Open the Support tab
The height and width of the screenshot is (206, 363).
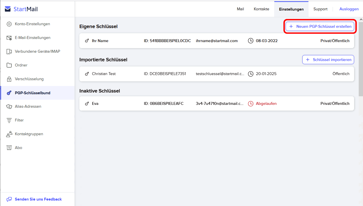coord(320,9)
